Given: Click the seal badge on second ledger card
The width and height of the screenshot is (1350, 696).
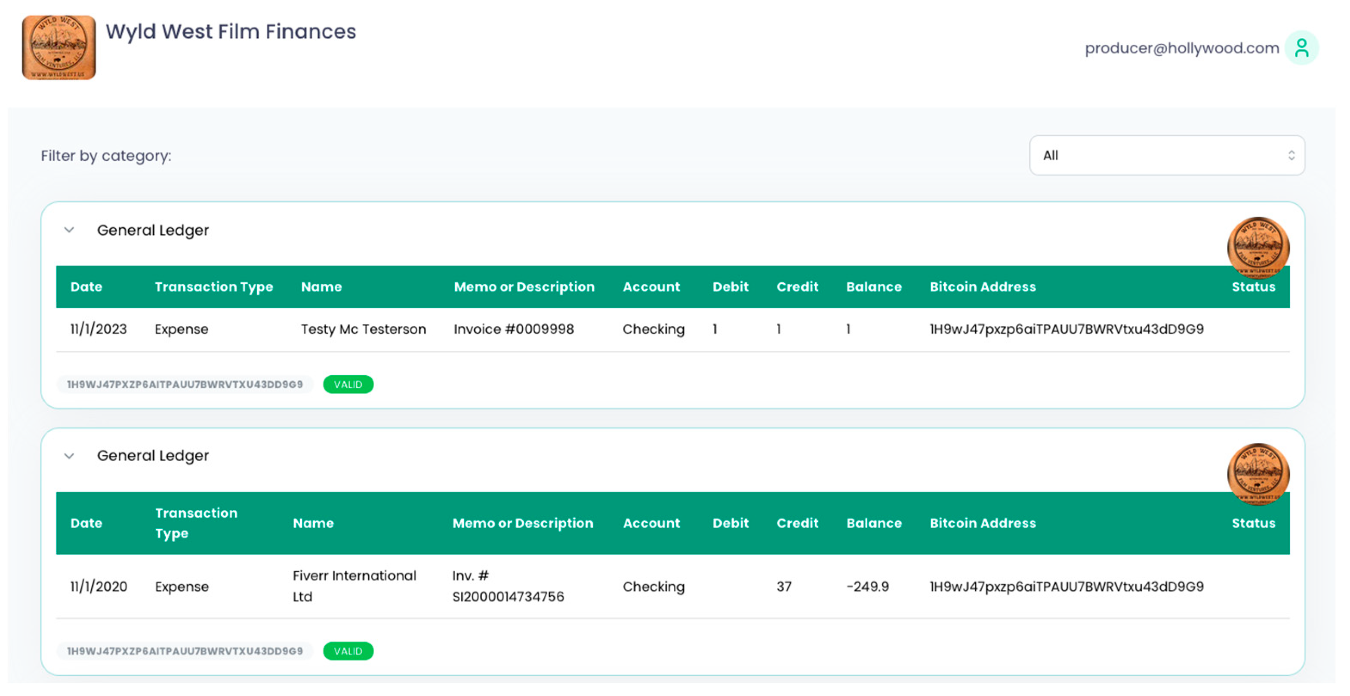Looking at the screenshot, I should pyautogui.click(x=1258, y=473).
